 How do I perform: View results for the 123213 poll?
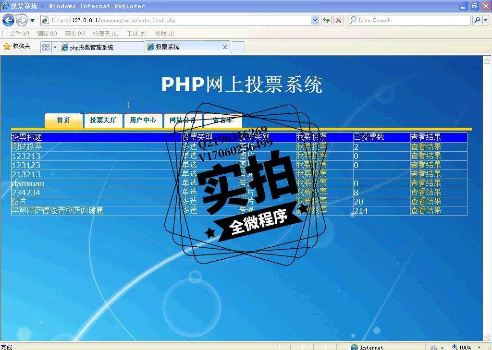point(426,156)
